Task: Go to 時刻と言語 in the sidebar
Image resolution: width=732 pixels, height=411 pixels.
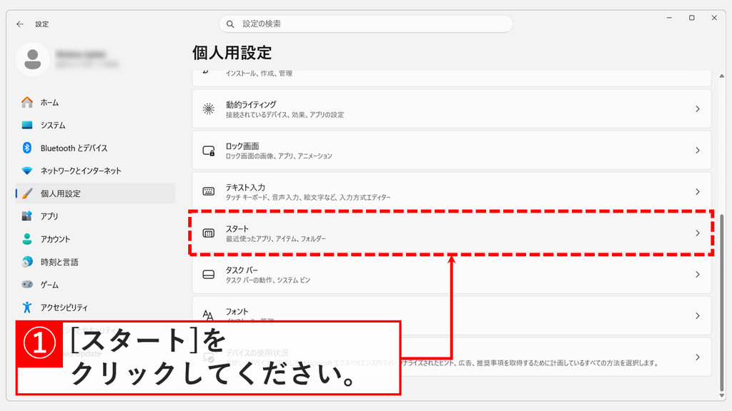Action: 95,262
